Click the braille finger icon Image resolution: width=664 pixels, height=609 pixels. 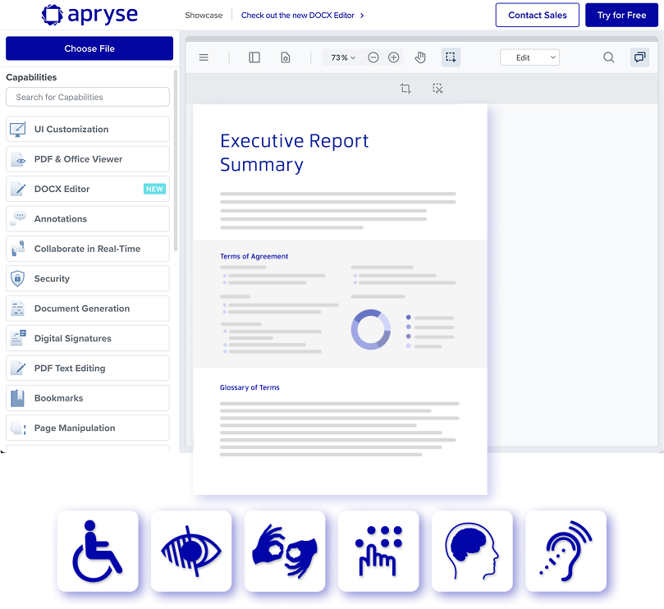[378, 551]
